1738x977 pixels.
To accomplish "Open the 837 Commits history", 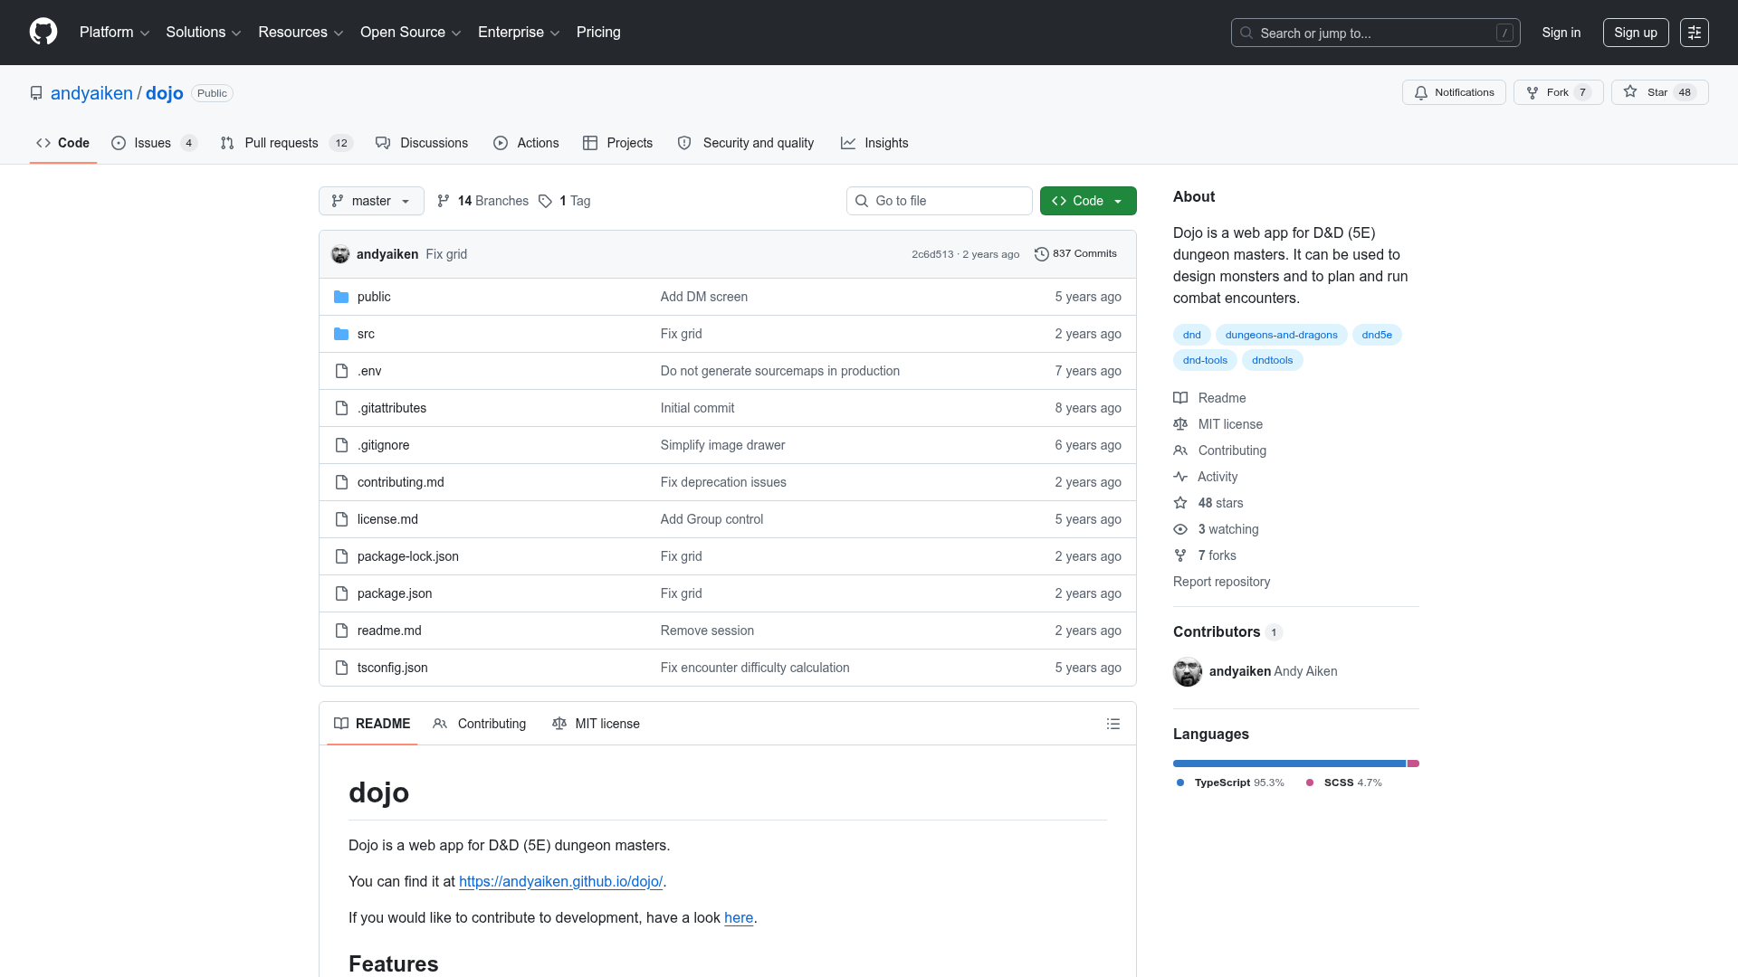I will tap(1075, 254).
